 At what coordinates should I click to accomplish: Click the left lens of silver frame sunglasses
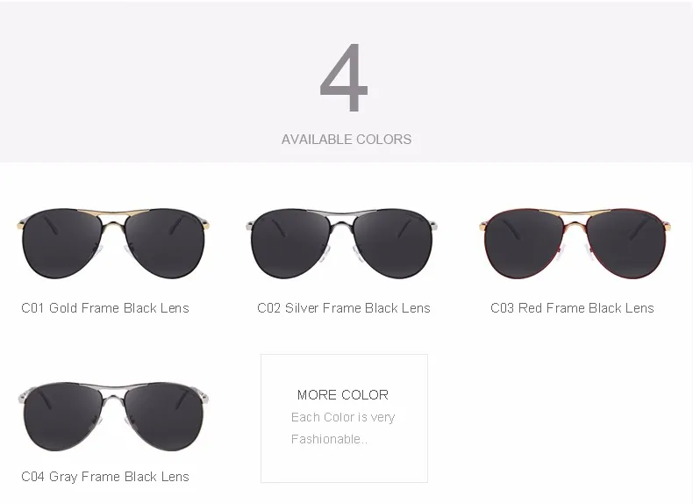[x=291, y=244]
